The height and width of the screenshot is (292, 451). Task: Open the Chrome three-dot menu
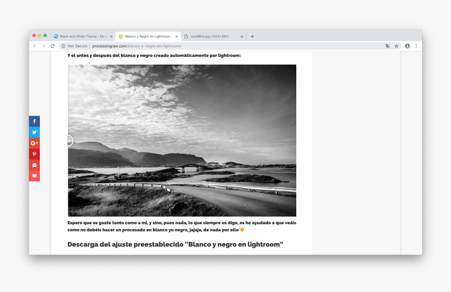click(x=416, y=46)
